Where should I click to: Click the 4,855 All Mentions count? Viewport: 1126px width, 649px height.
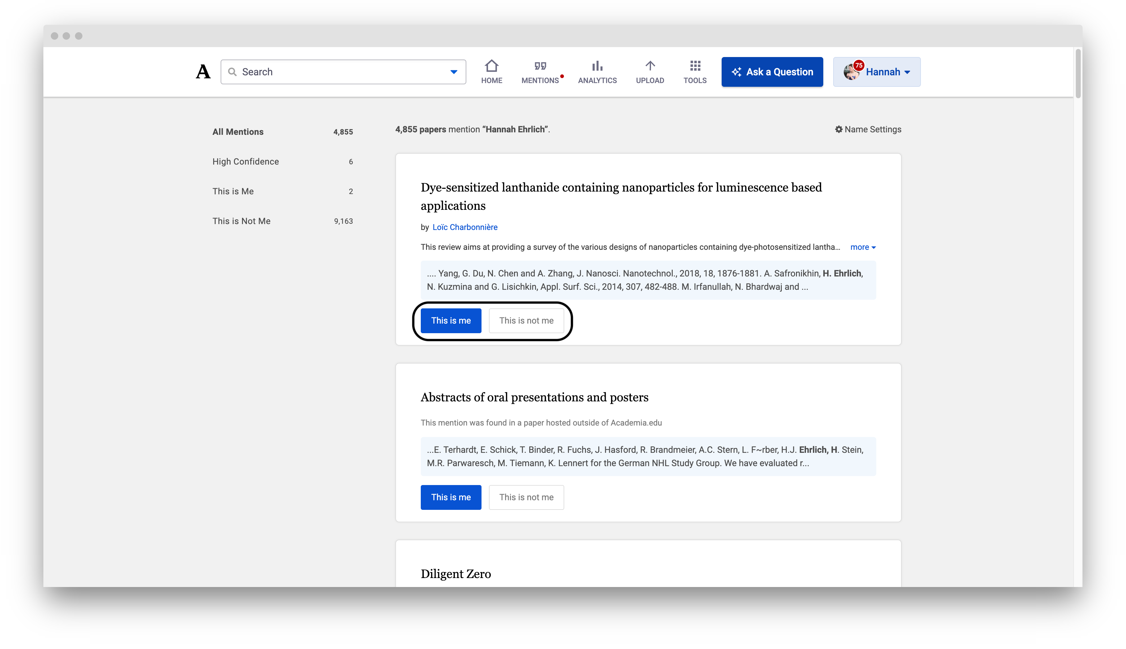343,132
